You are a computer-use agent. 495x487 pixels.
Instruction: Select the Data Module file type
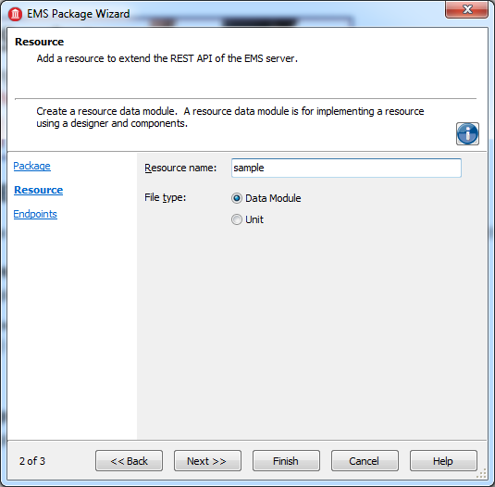pyautogui.click(x=266, y=198)
